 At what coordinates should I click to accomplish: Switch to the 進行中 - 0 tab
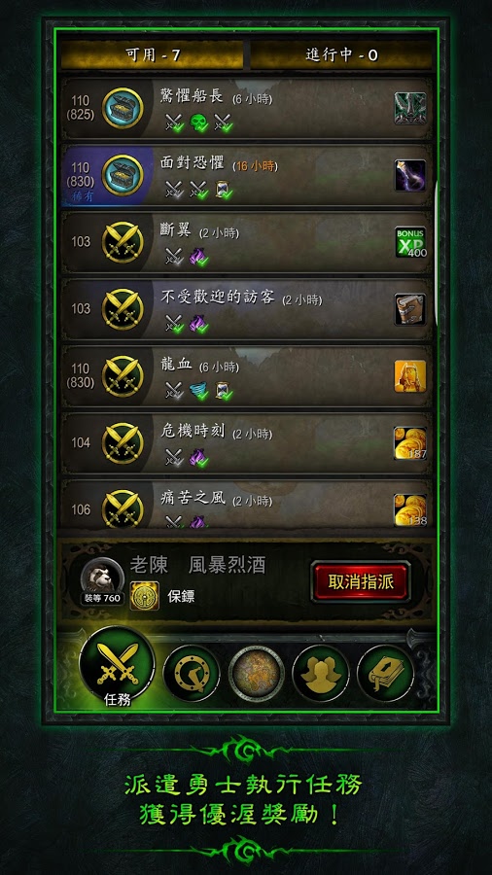tap(341, 55)
